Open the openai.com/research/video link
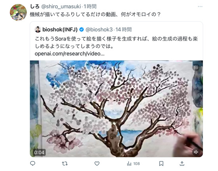 pos(69,54)
